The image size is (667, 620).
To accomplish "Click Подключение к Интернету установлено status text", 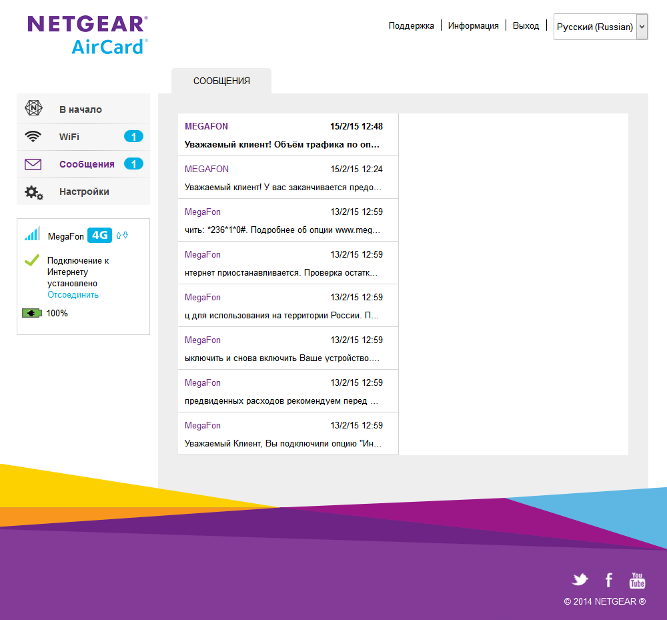I will click(78, 272).
